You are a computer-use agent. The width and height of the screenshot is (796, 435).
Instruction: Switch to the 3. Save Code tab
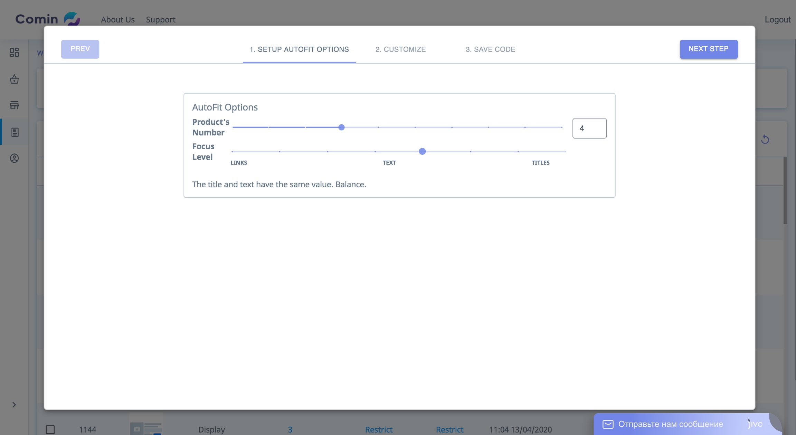coord(490,49)
